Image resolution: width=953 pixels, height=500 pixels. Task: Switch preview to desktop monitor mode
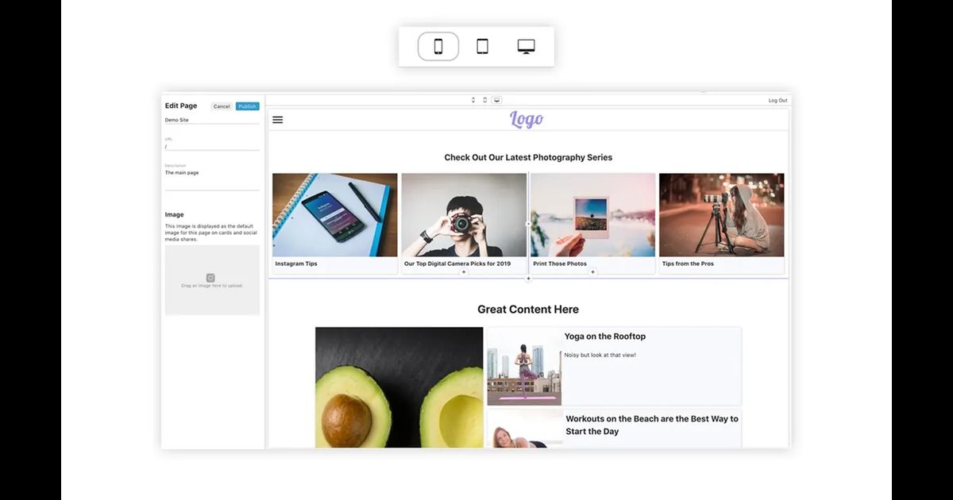[527, 45]
